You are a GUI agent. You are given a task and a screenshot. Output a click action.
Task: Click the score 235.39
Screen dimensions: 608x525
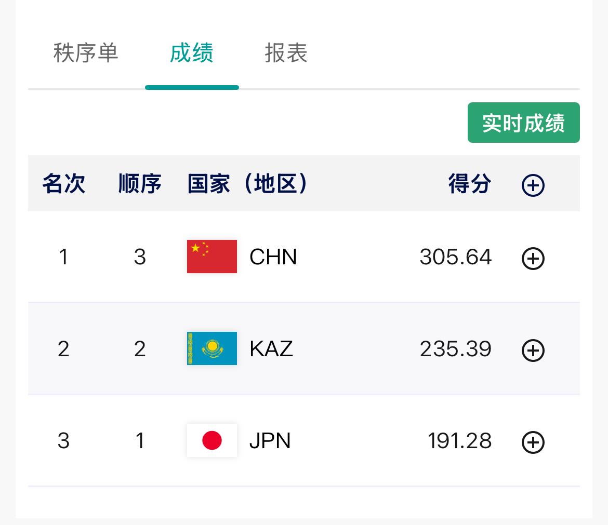point(456,349)
